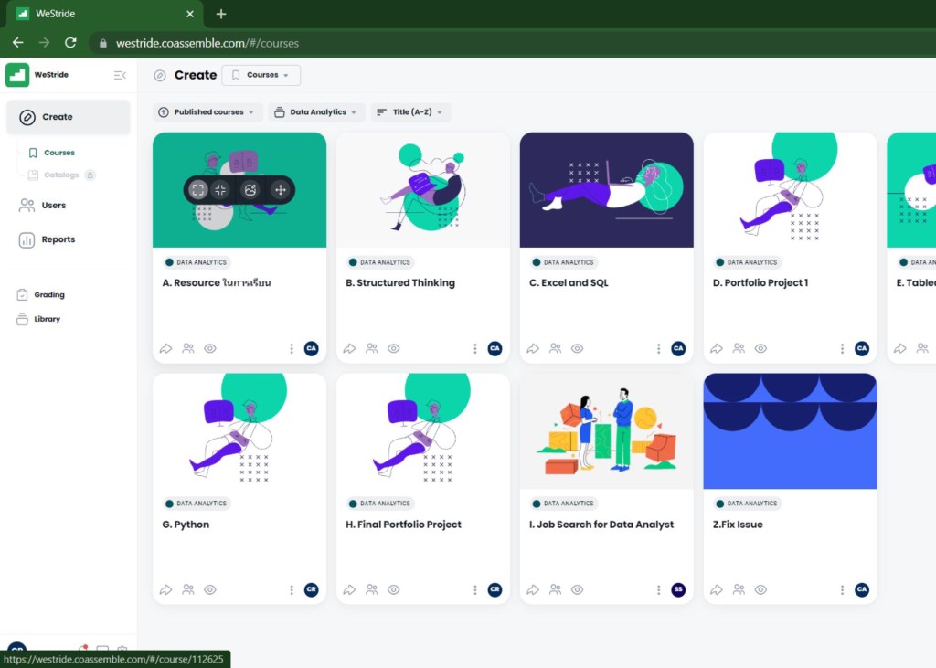Collapse the left sidebar

click(120, 75)
